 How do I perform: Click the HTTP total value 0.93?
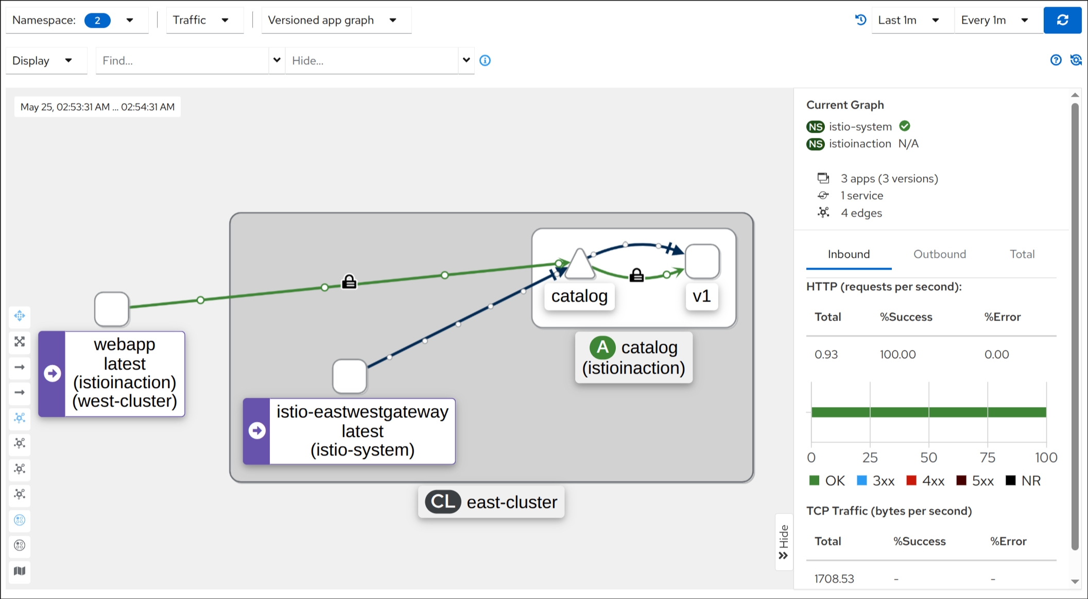(x=826, y=355)
